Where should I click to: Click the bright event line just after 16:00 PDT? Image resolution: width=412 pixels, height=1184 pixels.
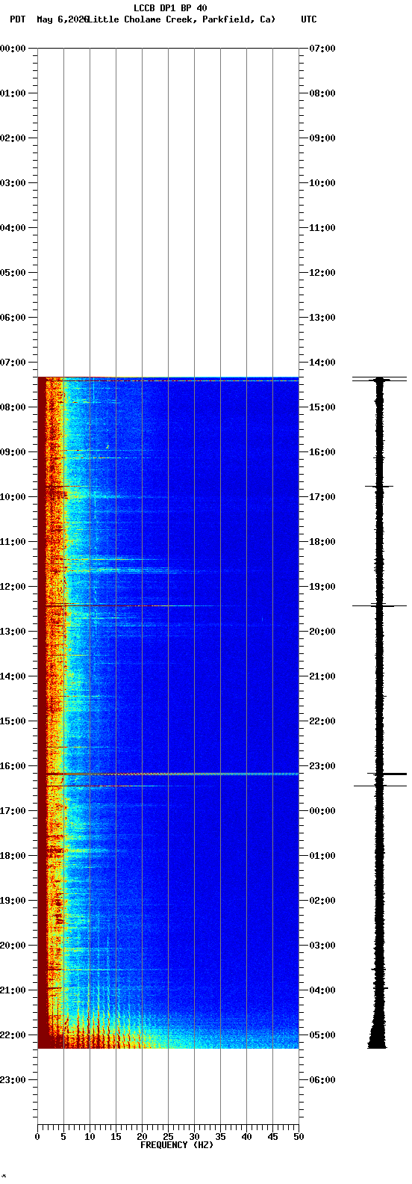click(168, 774)
